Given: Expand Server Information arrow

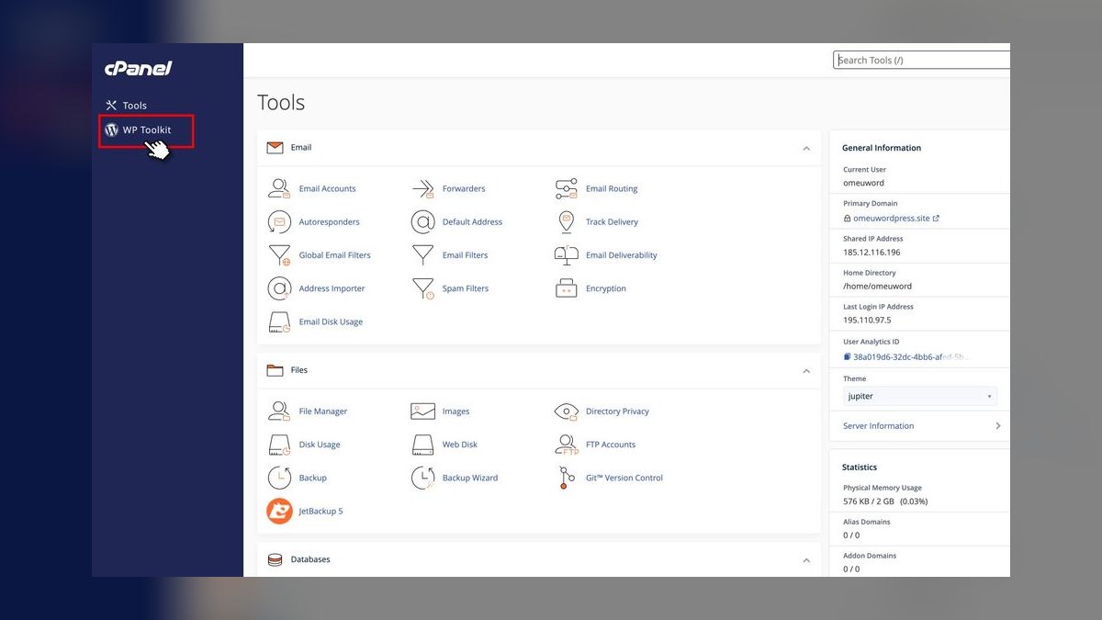Looking at the screenshot, I should click(998, 426).
